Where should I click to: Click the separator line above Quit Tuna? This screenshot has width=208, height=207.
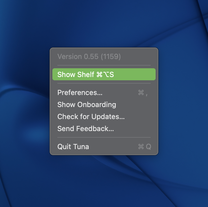coord(104,137)
